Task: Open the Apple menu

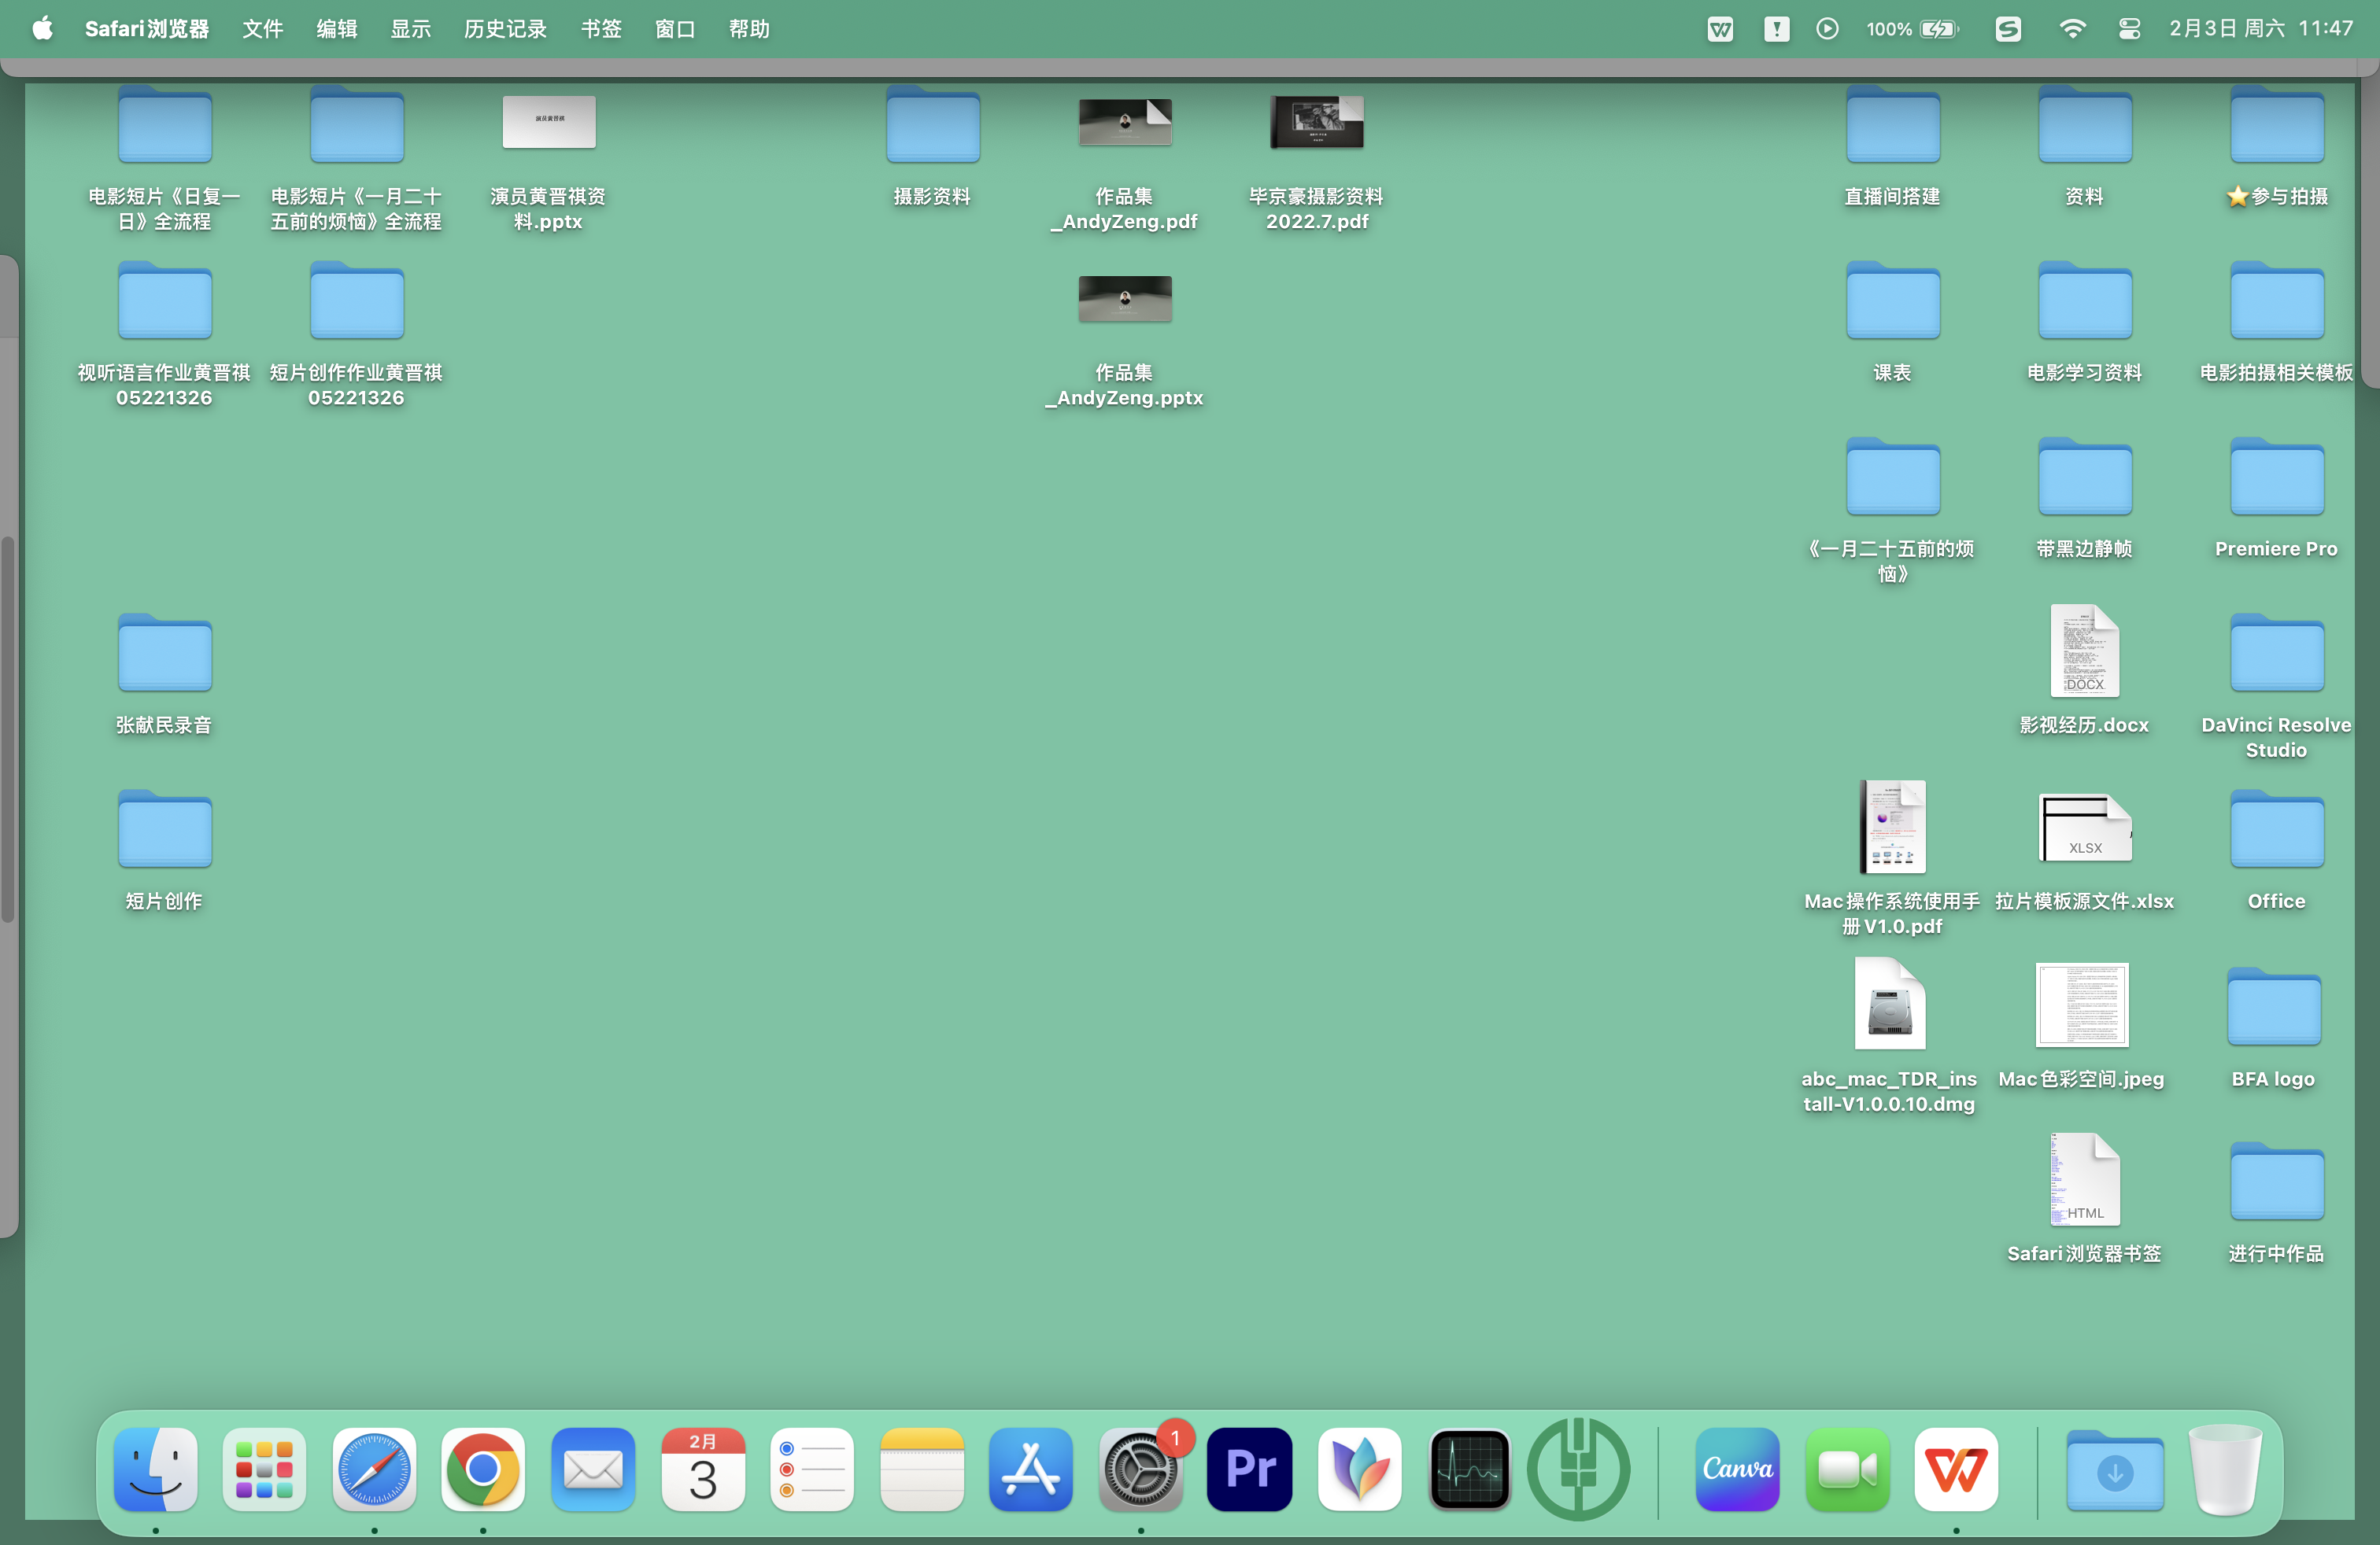Action: pos(42,29)
